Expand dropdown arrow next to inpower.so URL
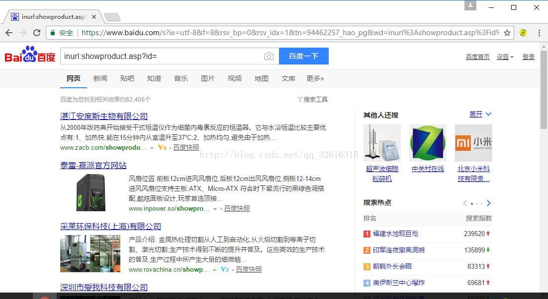Viewport: 548px width, 299px height. click(215, 209)
